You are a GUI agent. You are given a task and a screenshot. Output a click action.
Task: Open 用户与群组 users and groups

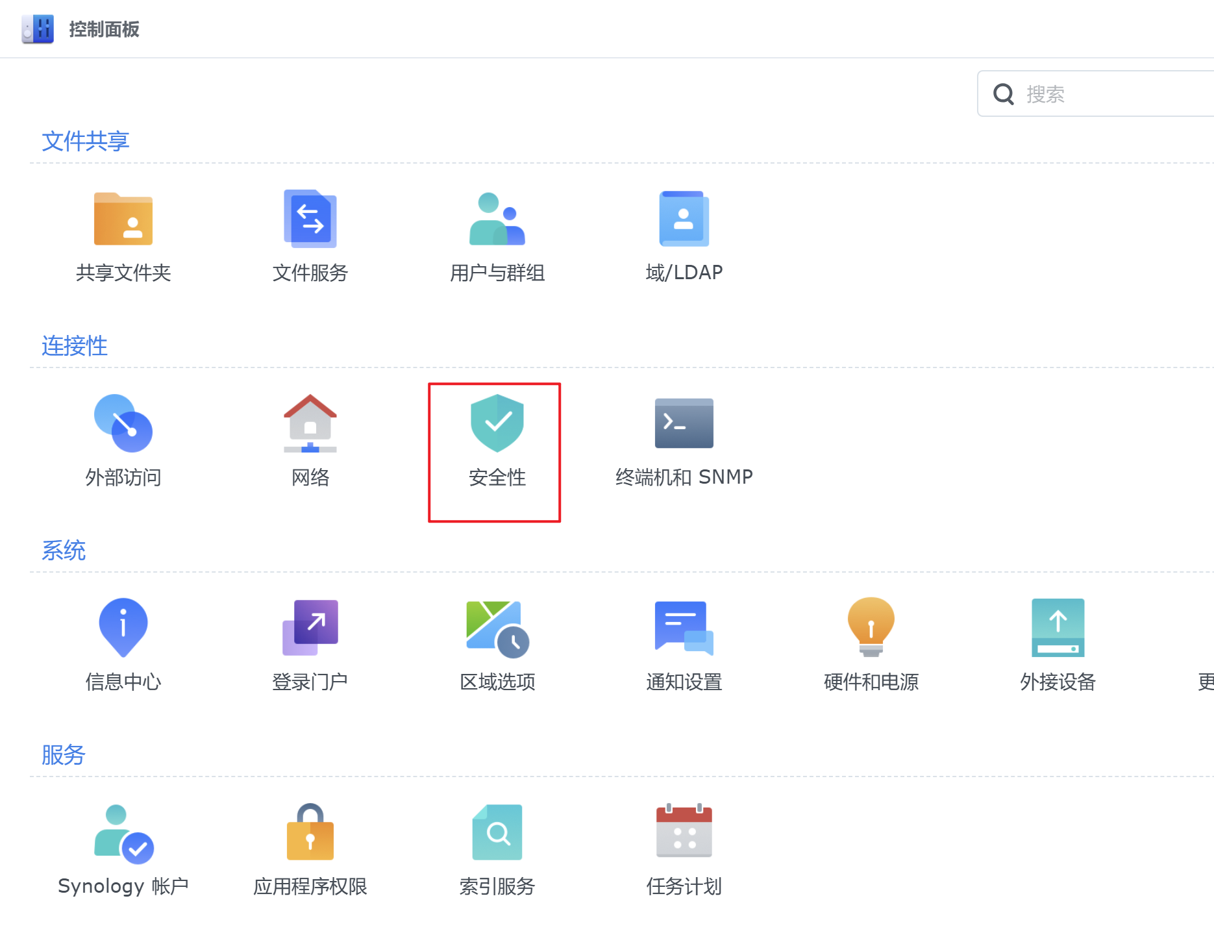497,219
